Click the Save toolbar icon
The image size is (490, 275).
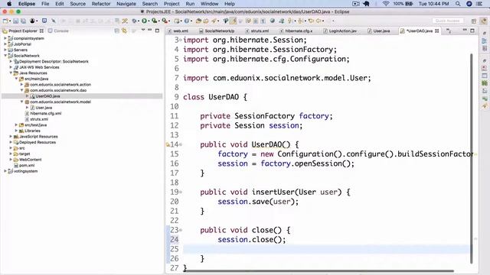click(15, 21)
